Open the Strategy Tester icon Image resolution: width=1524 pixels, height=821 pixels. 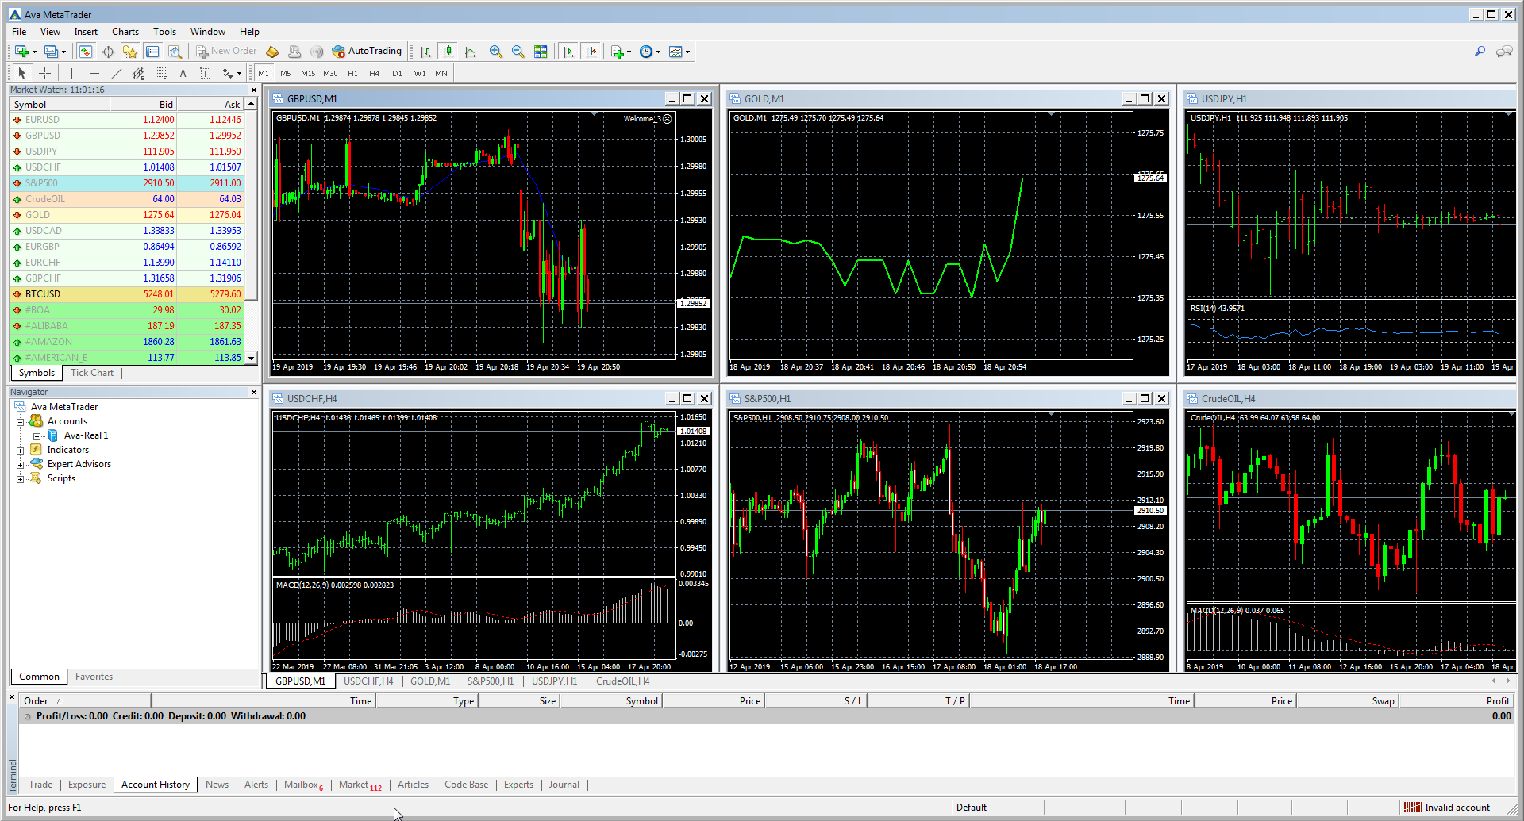[x=175, y=52]
